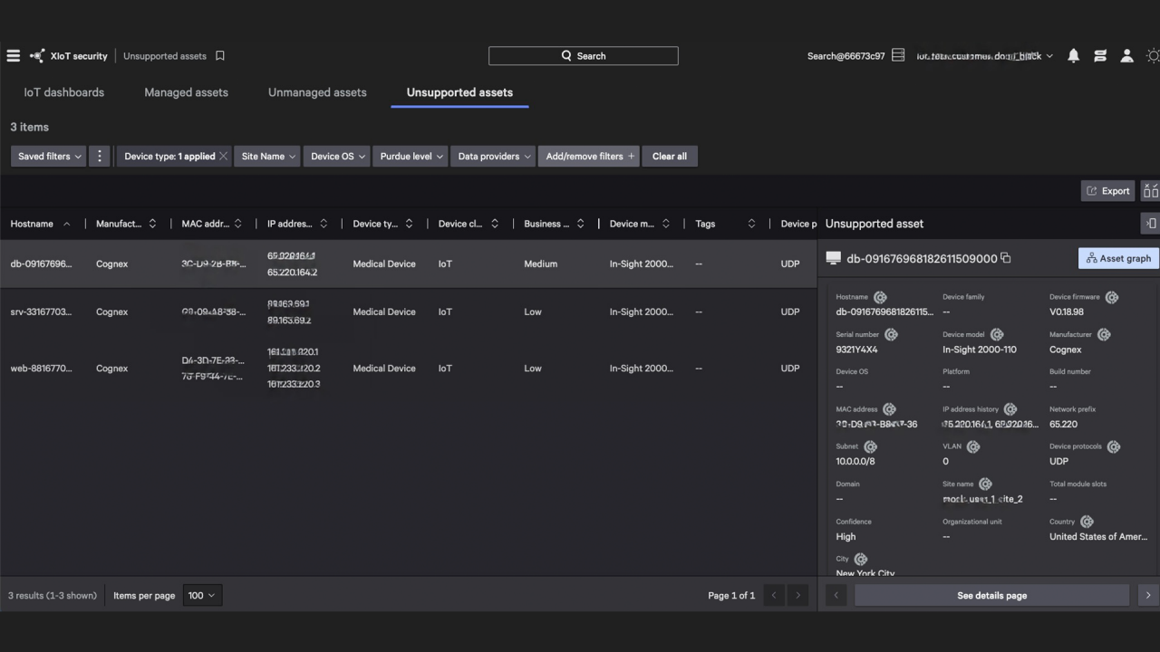1160x652 pixels.
Task: Go to previous asset in side panel
Action: click(836, 595)
